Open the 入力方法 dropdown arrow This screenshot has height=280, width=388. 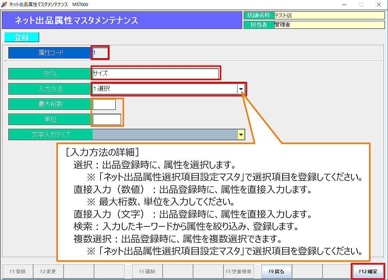point(241,89)
